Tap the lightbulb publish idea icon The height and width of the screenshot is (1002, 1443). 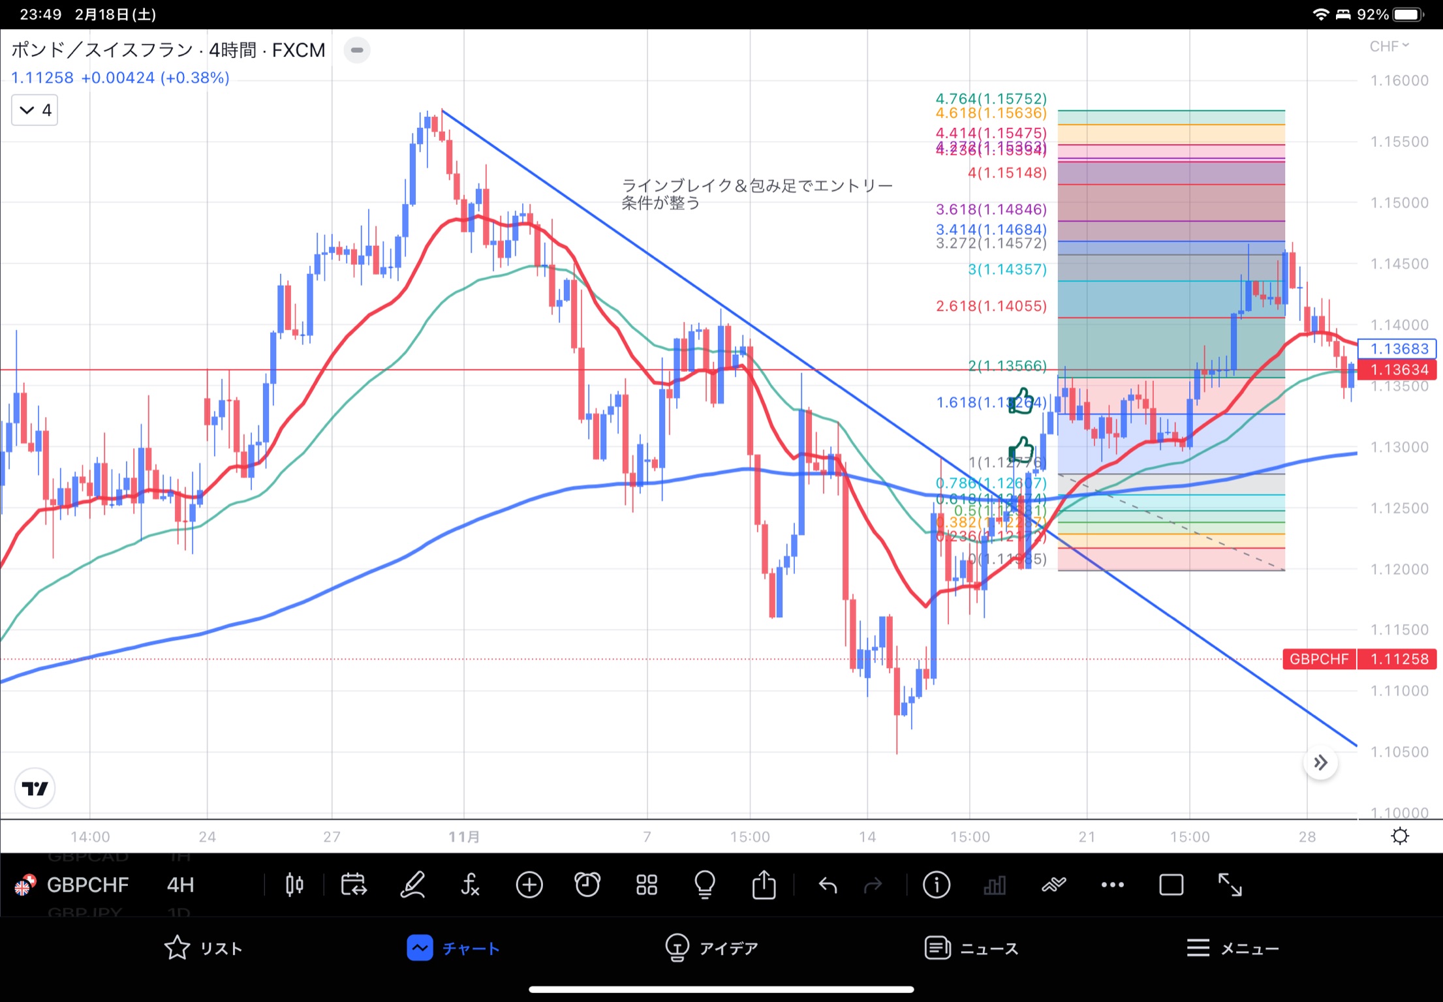[x=705, y=885]
